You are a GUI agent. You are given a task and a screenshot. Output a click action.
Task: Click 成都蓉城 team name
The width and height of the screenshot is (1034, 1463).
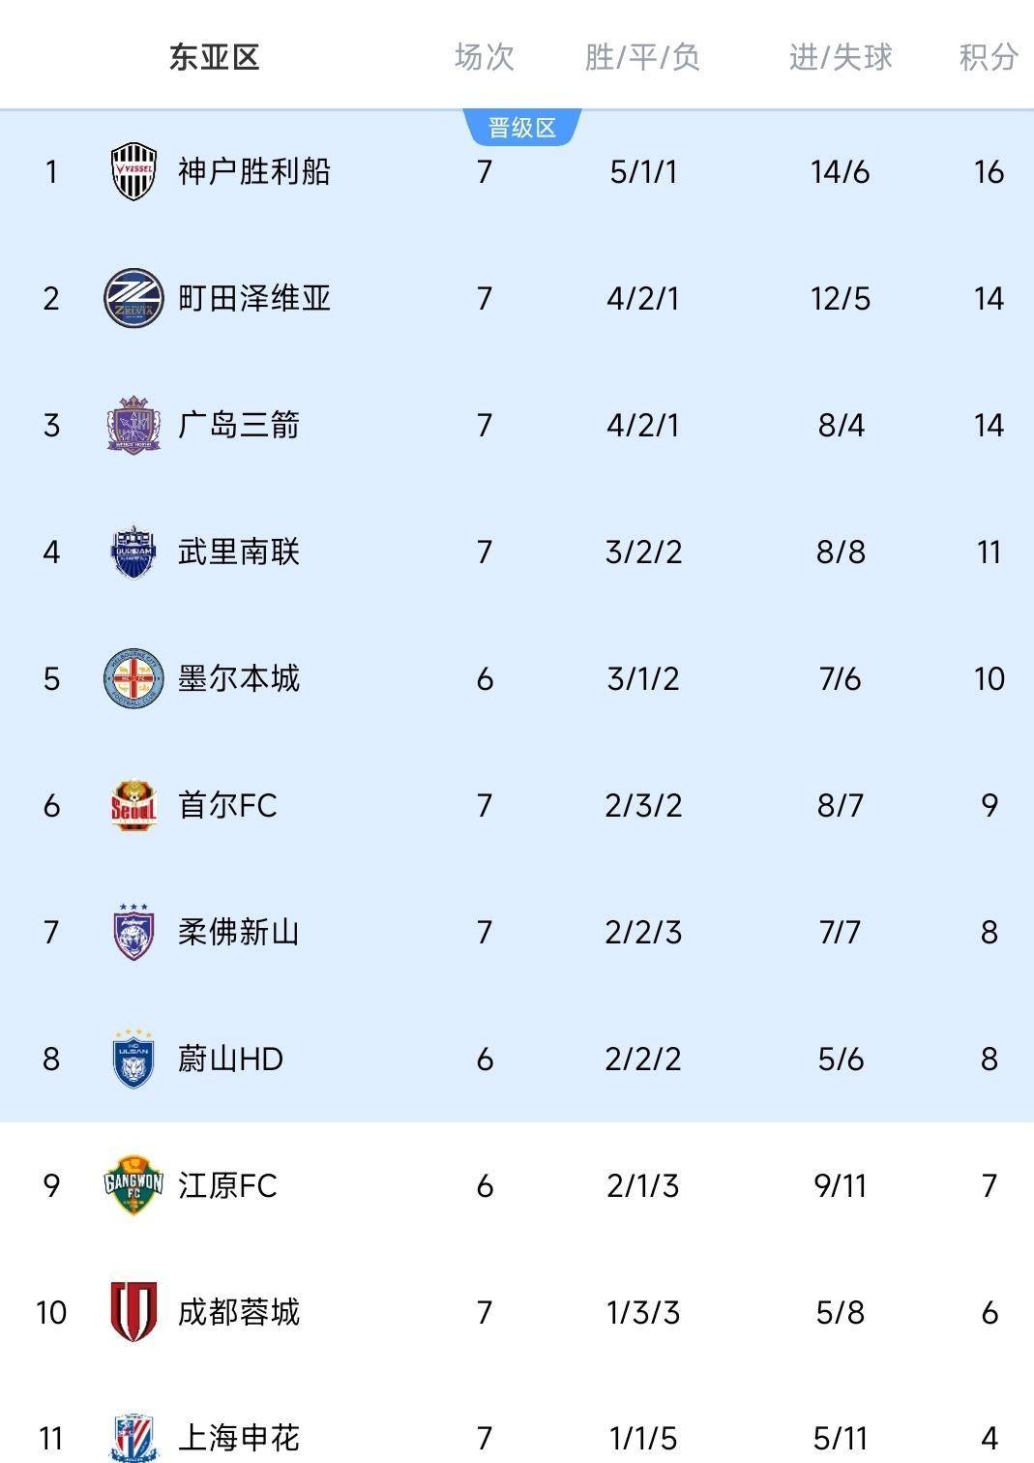pyautogui.click(x=239, y=1312)
